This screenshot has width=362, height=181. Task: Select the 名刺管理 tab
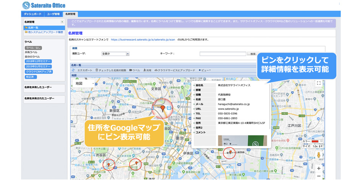click(x=70, y=14)
